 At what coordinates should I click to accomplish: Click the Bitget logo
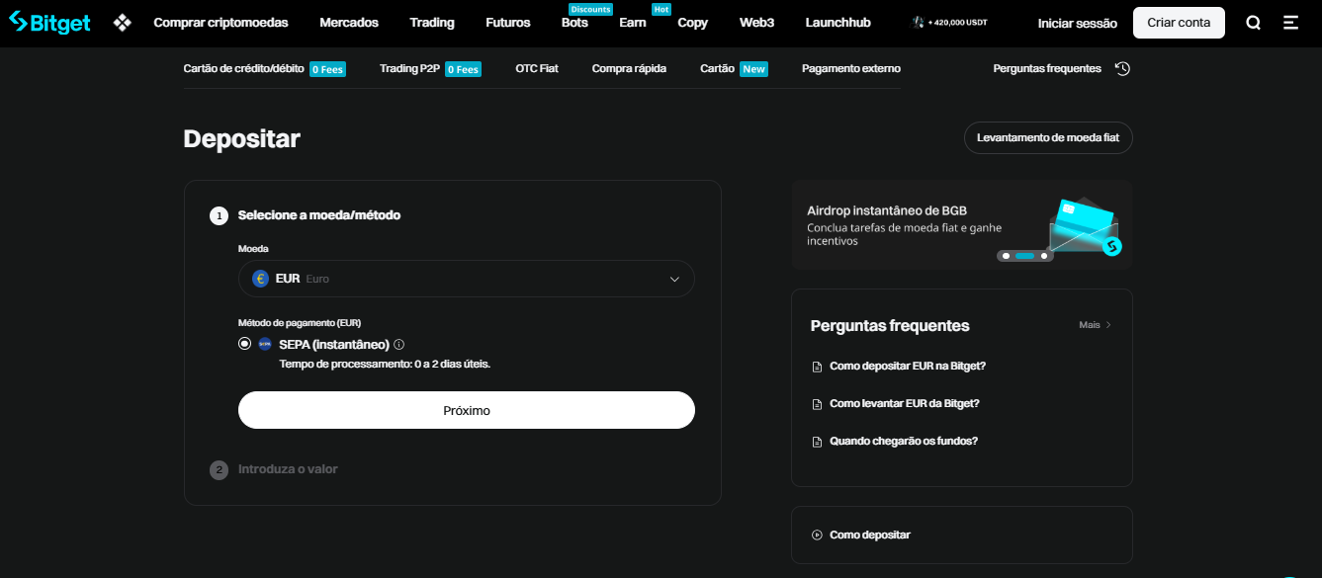[49, 22]
